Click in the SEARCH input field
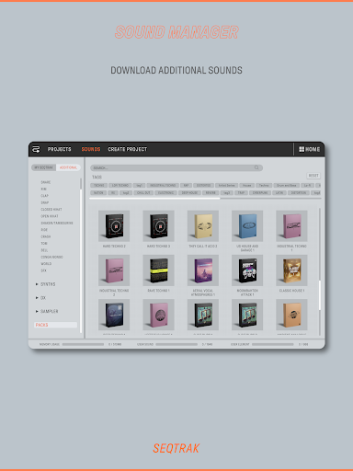Viewport: 353px width, 471px height. (176, 167)
